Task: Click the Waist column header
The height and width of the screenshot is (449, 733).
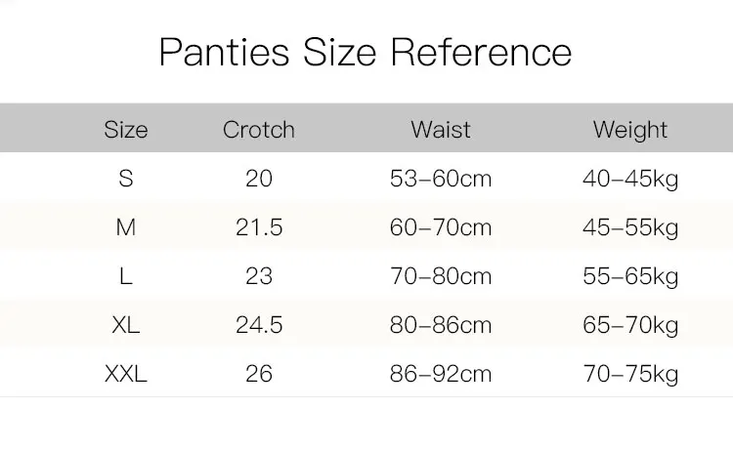Action: 441,130
